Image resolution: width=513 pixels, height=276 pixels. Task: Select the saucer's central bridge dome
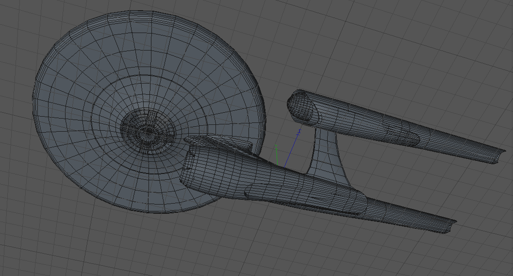[148, 131]
